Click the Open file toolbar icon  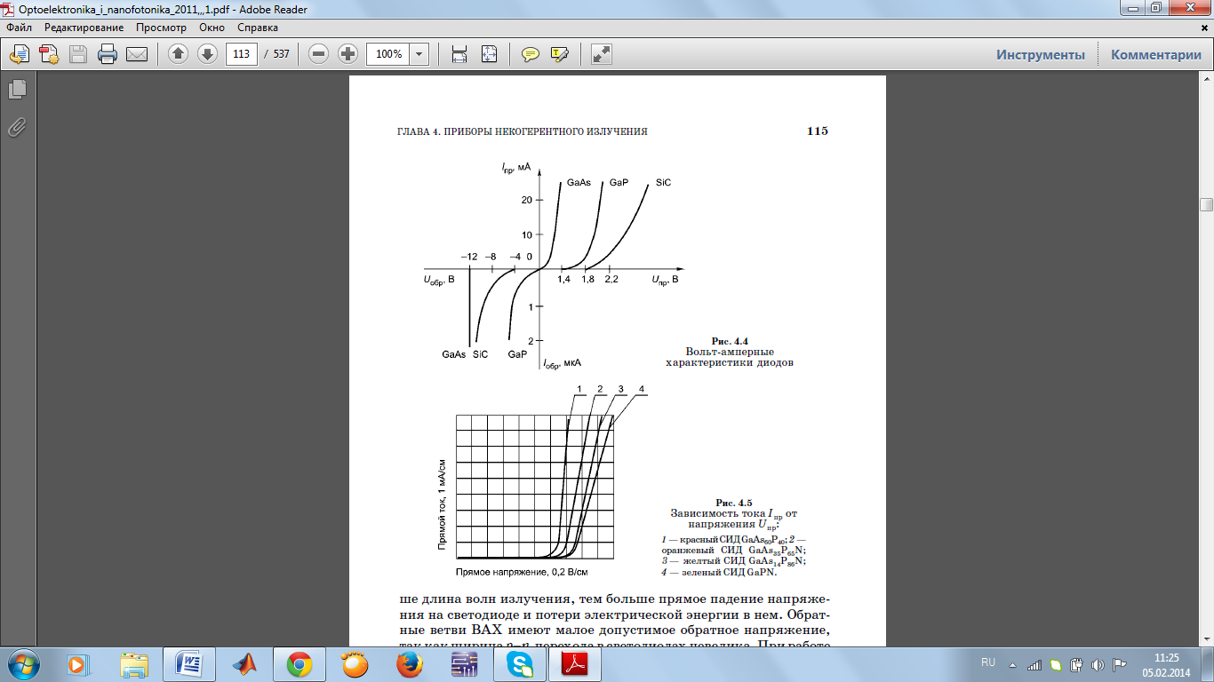click(19, 54)
